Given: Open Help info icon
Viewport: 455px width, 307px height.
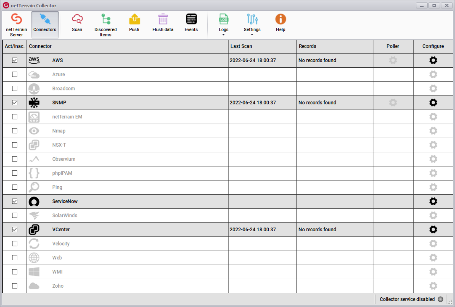Looking at the screenshot, I should coord(280,19).
